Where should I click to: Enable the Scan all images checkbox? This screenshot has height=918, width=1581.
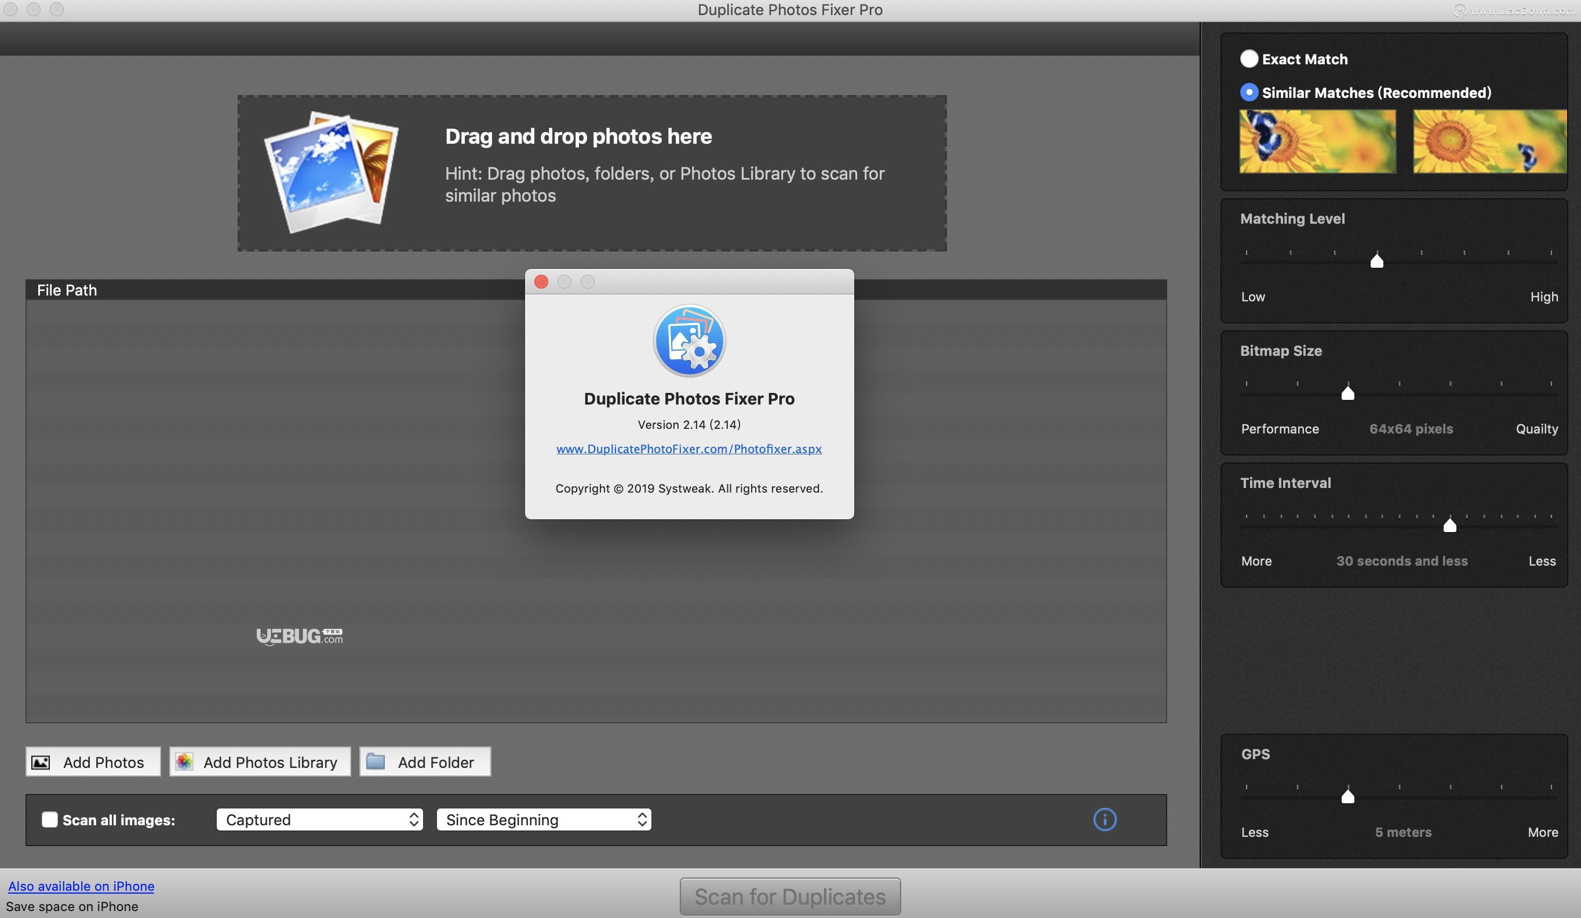50,819
